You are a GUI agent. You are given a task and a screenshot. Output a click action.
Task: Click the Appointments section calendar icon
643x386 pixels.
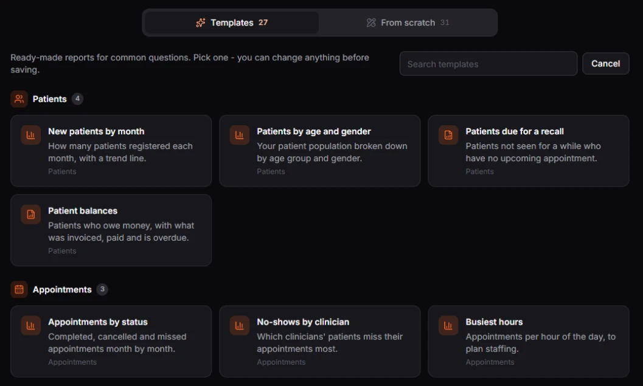coord(19,289)
